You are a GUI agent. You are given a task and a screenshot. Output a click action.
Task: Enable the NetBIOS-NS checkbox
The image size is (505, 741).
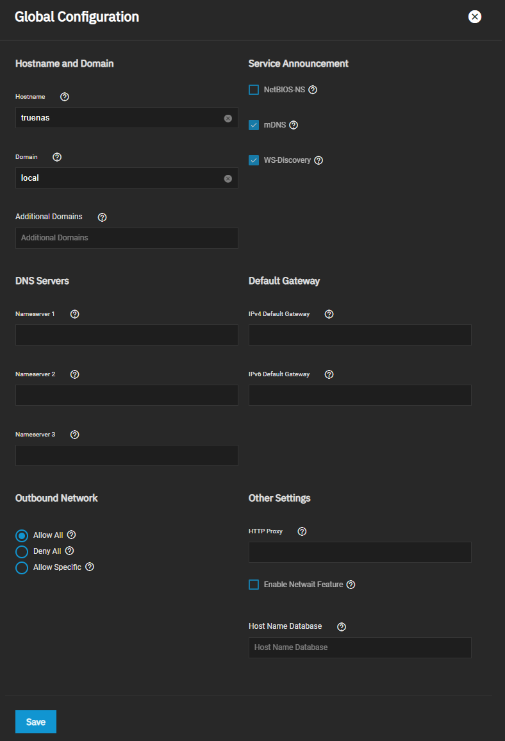[254, 90]
